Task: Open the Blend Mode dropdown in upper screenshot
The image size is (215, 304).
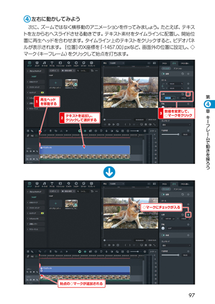Action: 176,125
